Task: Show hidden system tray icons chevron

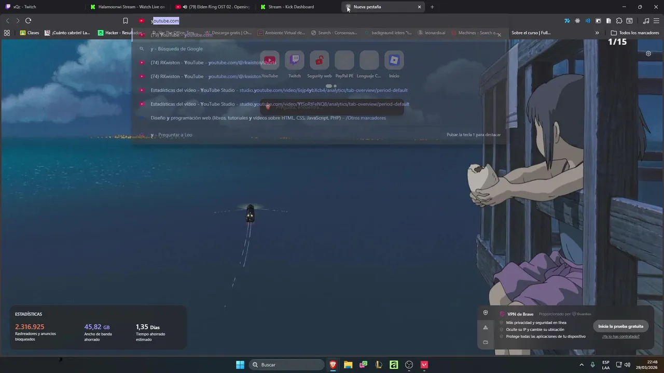Action: pos(582,365)
